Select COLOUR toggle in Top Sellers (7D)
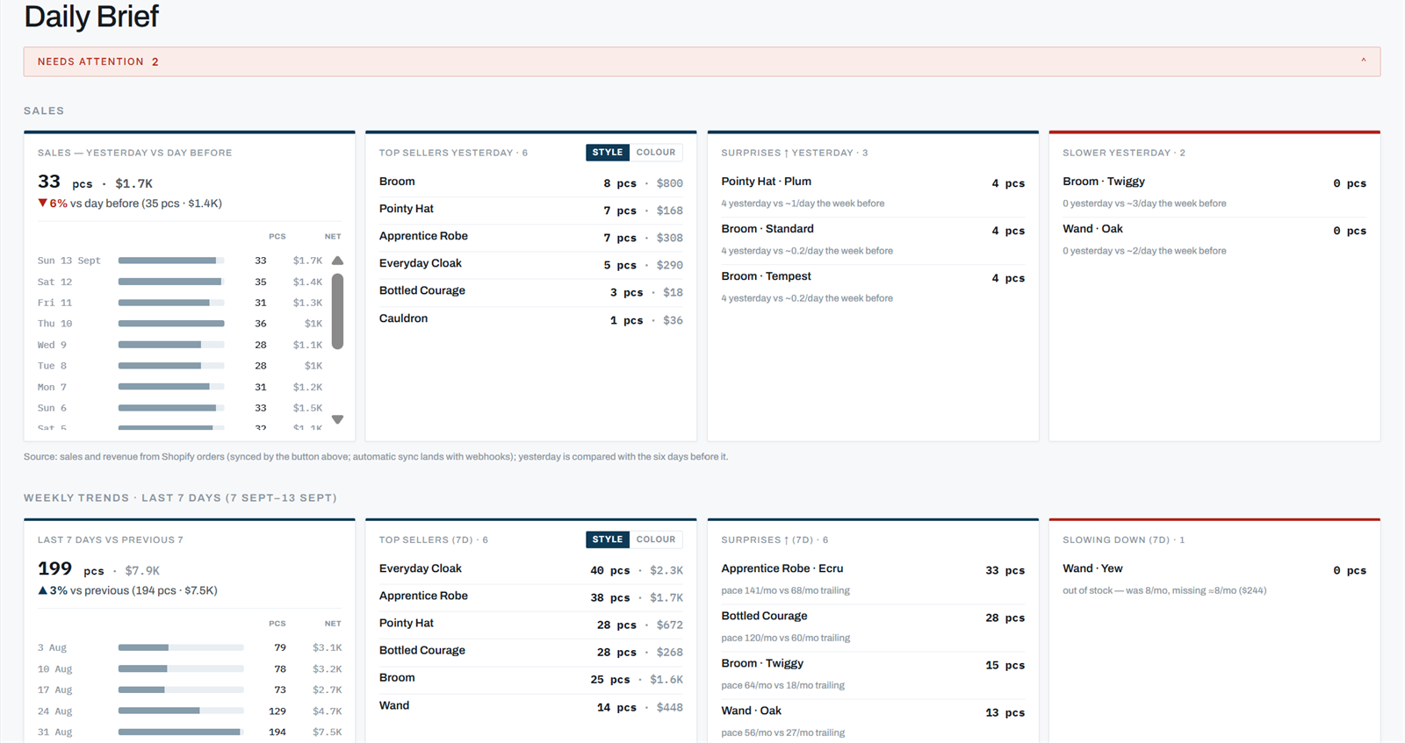This screenshot has height=743, width=1405. 656,539
